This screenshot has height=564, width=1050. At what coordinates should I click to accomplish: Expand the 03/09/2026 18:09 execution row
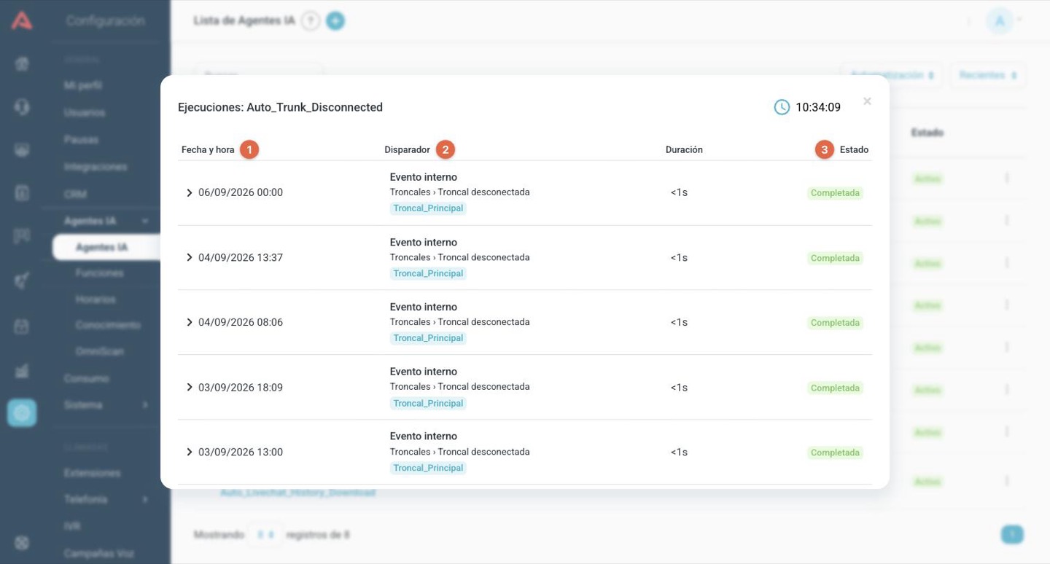click(x=190, y=388)
